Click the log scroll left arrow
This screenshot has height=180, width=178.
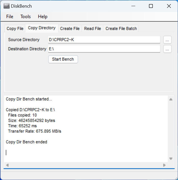7,165
